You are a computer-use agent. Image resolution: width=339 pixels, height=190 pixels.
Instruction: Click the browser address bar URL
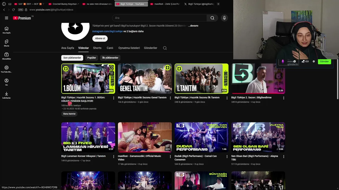(x=51, y=10)
